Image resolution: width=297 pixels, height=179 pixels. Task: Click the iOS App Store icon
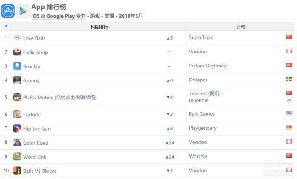[x=8, y=11]
